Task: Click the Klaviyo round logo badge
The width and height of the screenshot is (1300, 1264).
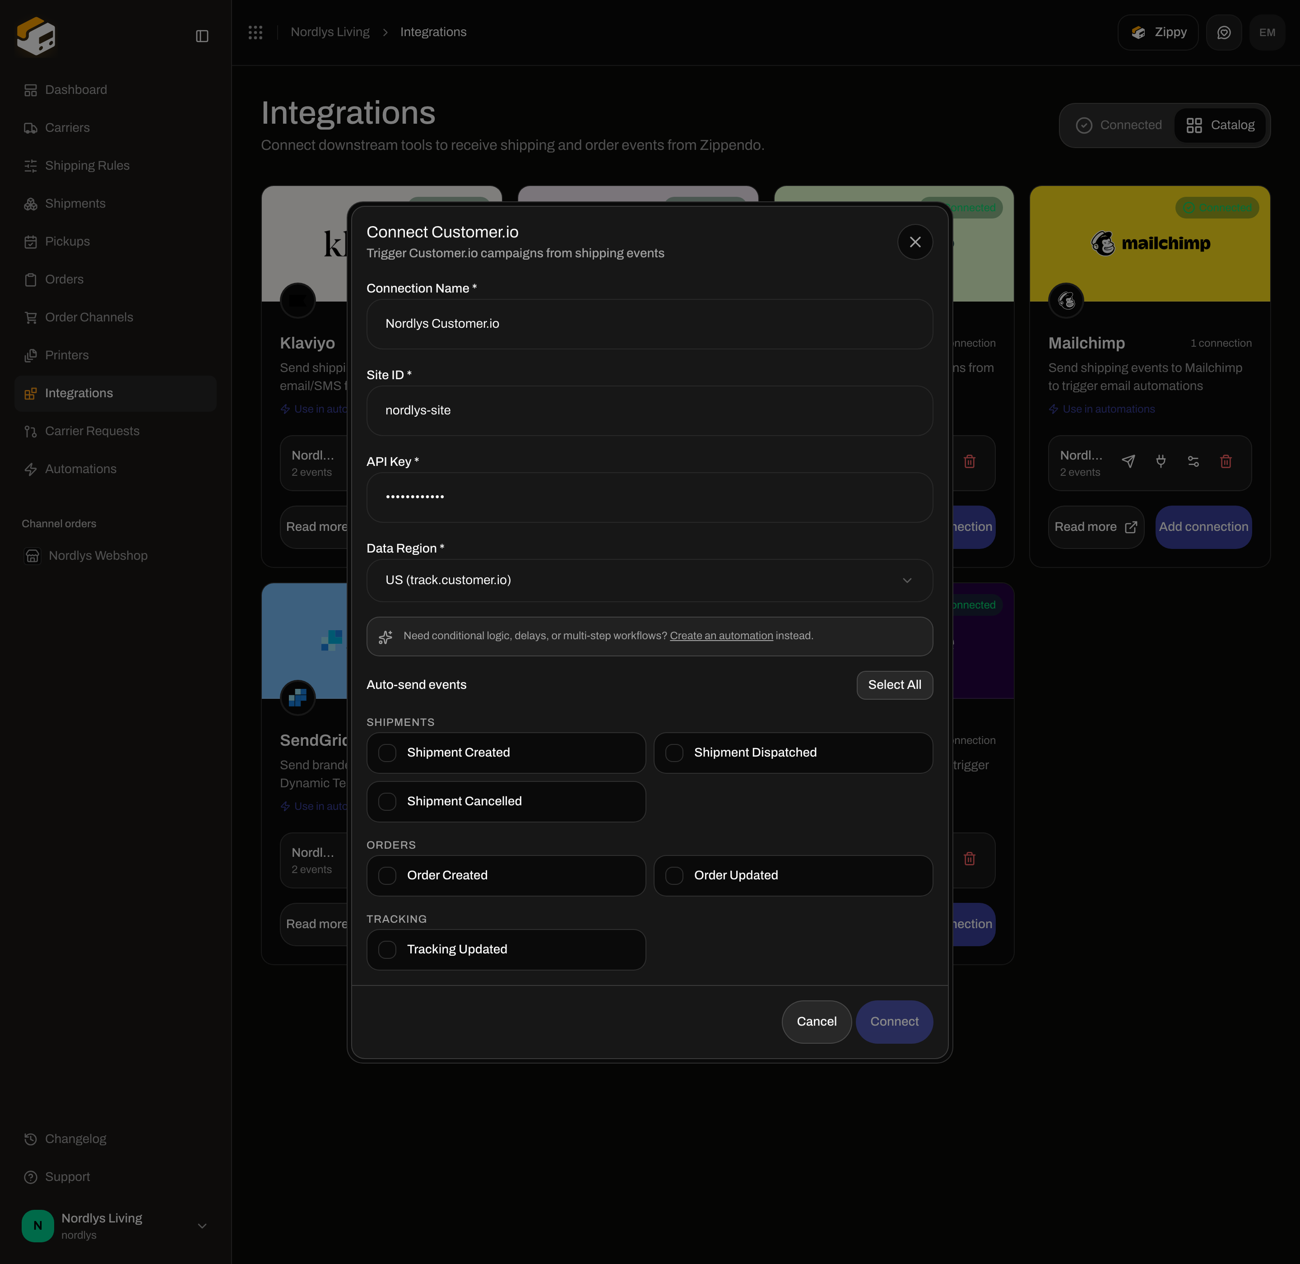Action: point(297,301)
